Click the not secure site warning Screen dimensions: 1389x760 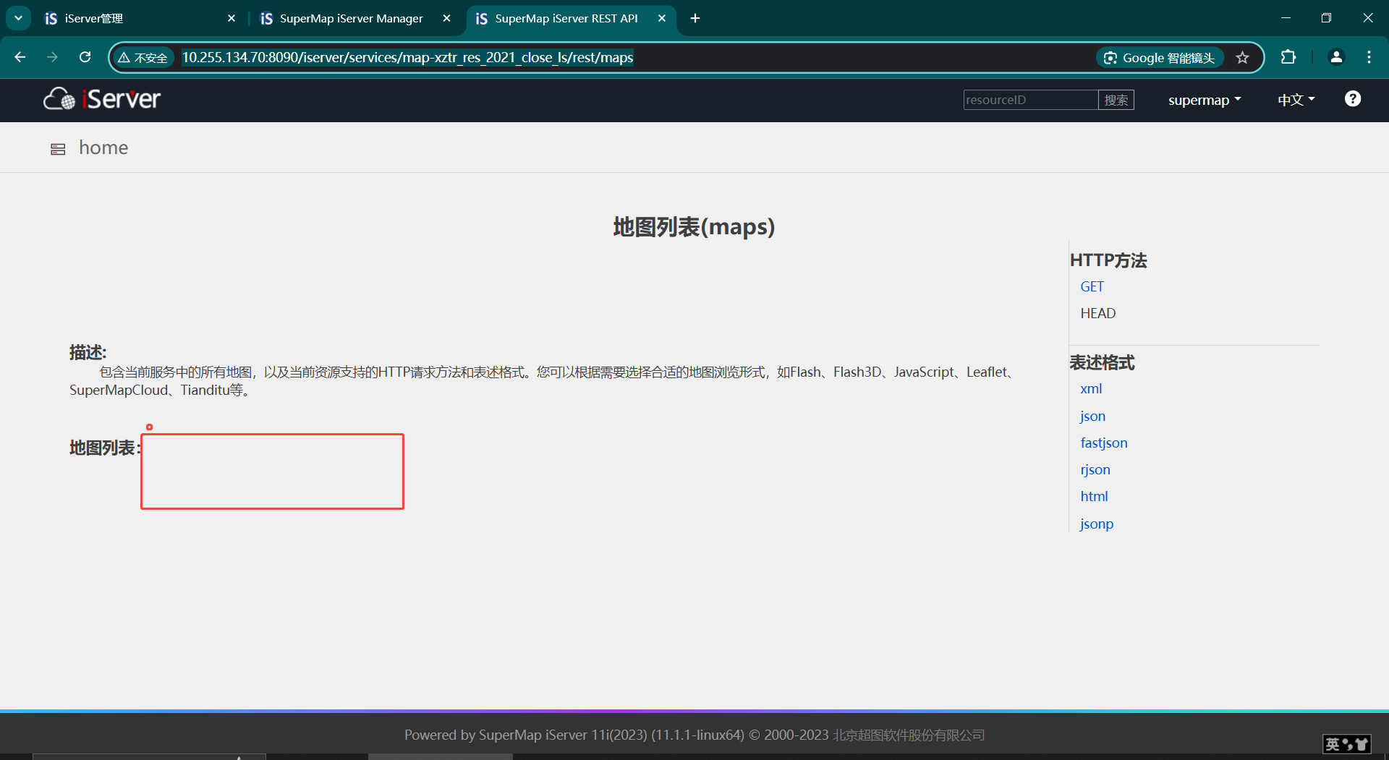point(143,58)
